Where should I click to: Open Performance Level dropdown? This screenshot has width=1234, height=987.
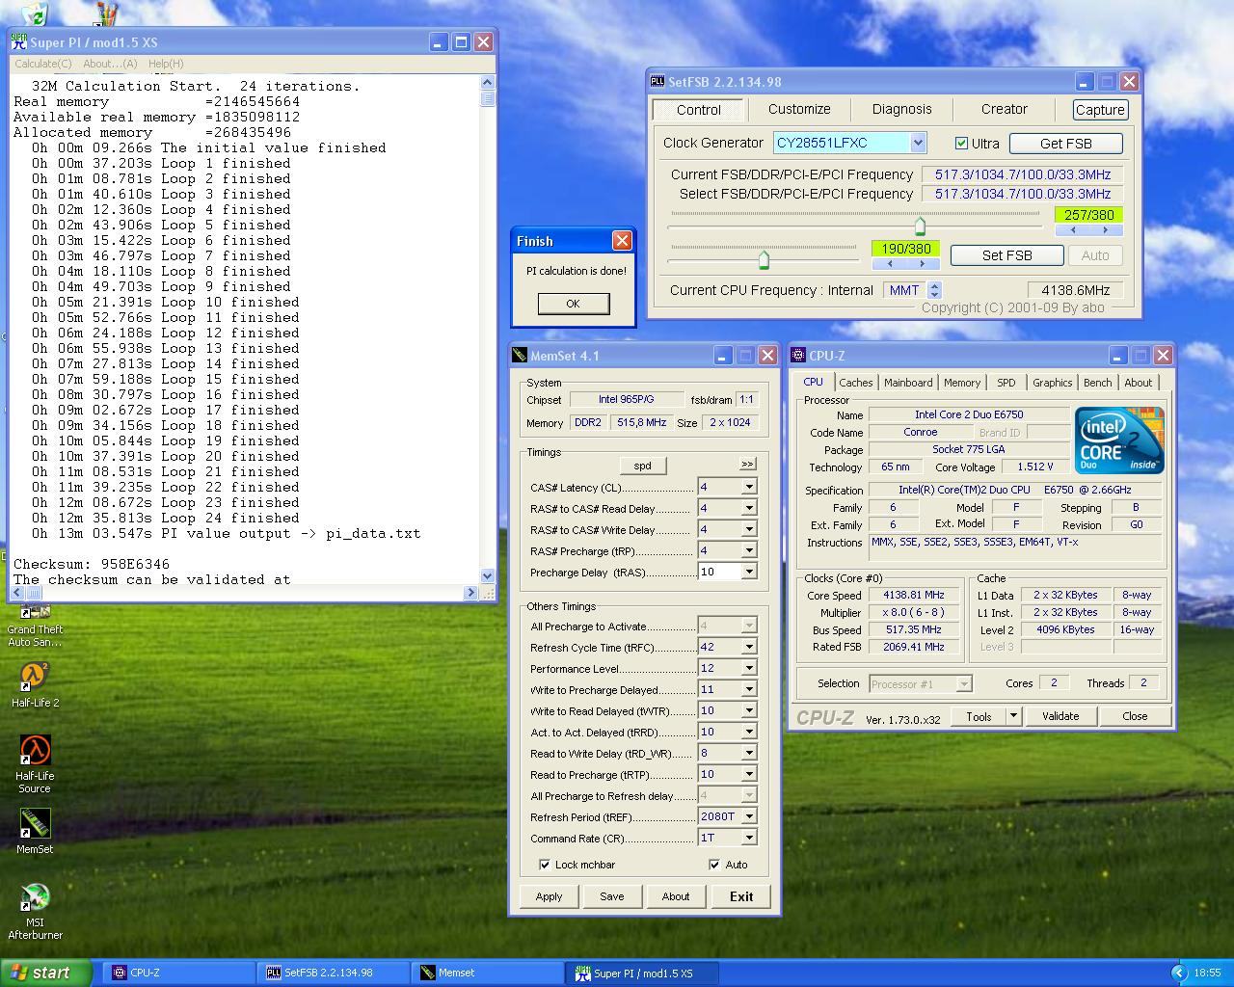click(748, 669)
